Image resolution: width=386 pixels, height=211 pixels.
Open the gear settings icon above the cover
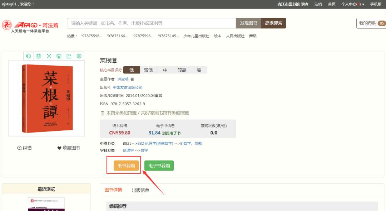pos(79,56)
